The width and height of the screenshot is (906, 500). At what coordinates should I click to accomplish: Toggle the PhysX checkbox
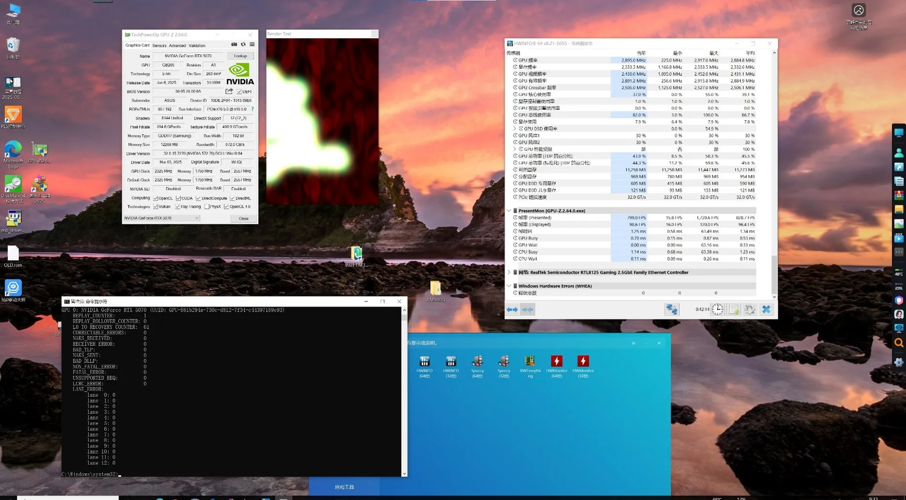tap(207, 207)
